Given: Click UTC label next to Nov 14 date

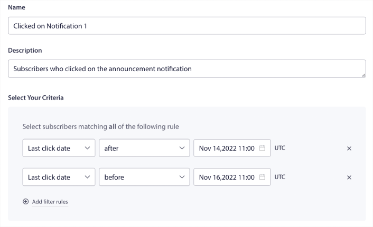Looking at the screenshot, I should pyautogui.click(x=279, y=148).
